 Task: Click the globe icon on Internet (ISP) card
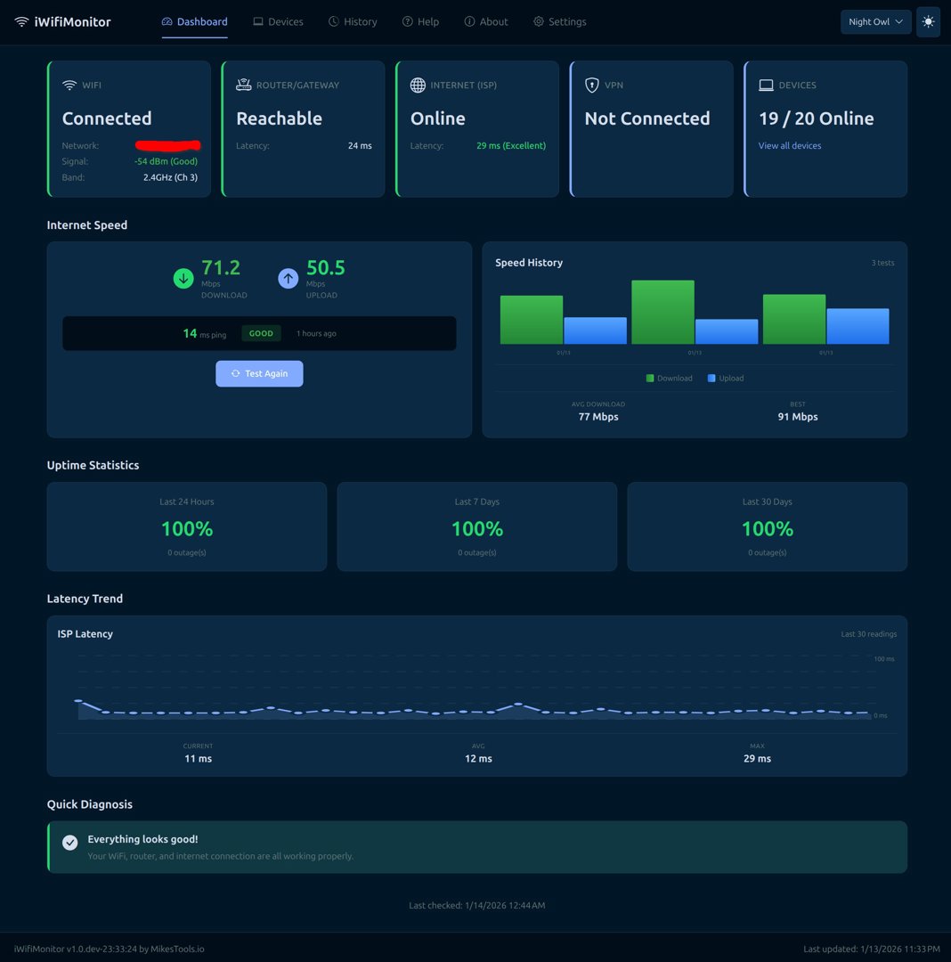coord(418,85)
